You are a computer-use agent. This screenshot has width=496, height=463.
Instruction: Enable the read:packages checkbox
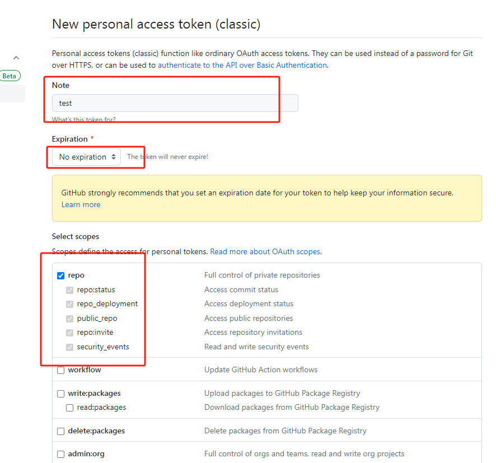click(x=69, y=408)
